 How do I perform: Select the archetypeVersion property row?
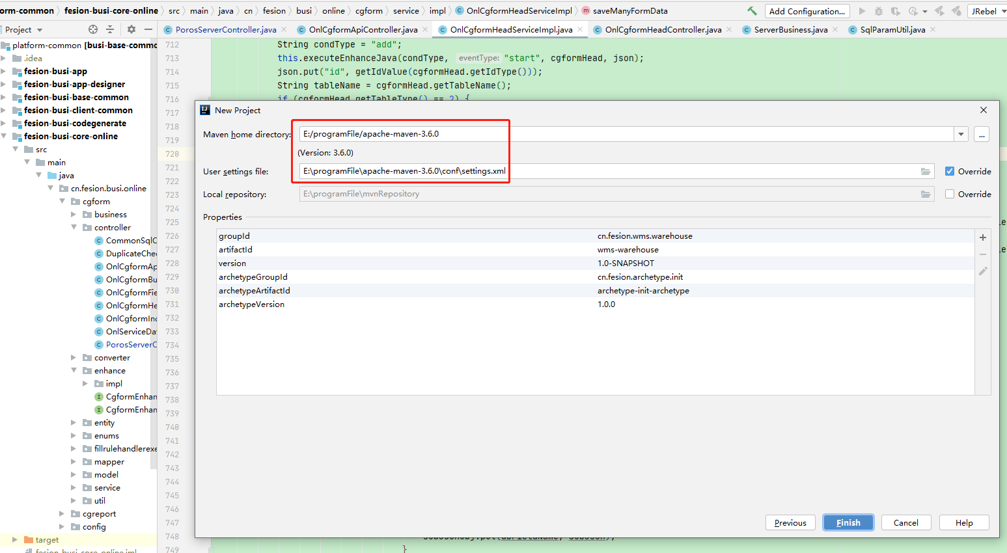596,304
